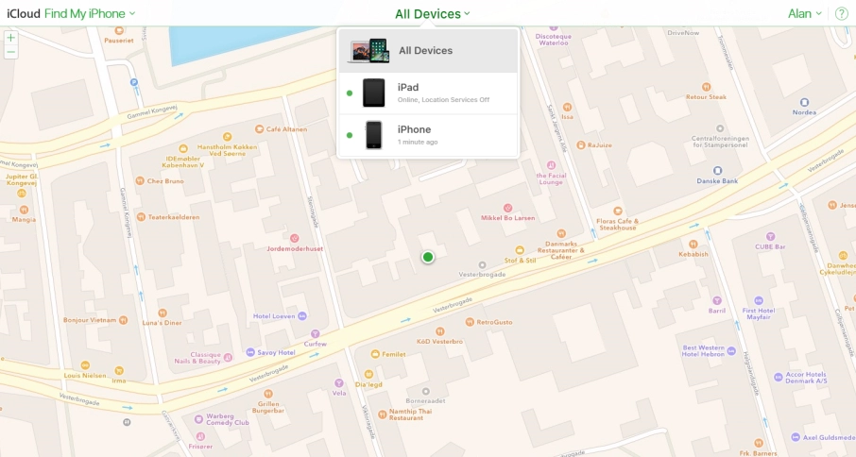The width and height of the screenshot is (856, 457).
Task: Click the Kebabish restaurant marker
Action: (x=693, y=244)
